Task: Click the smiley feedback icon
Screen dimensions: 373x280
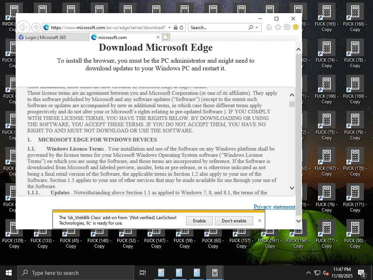Action: coord(296,27)
